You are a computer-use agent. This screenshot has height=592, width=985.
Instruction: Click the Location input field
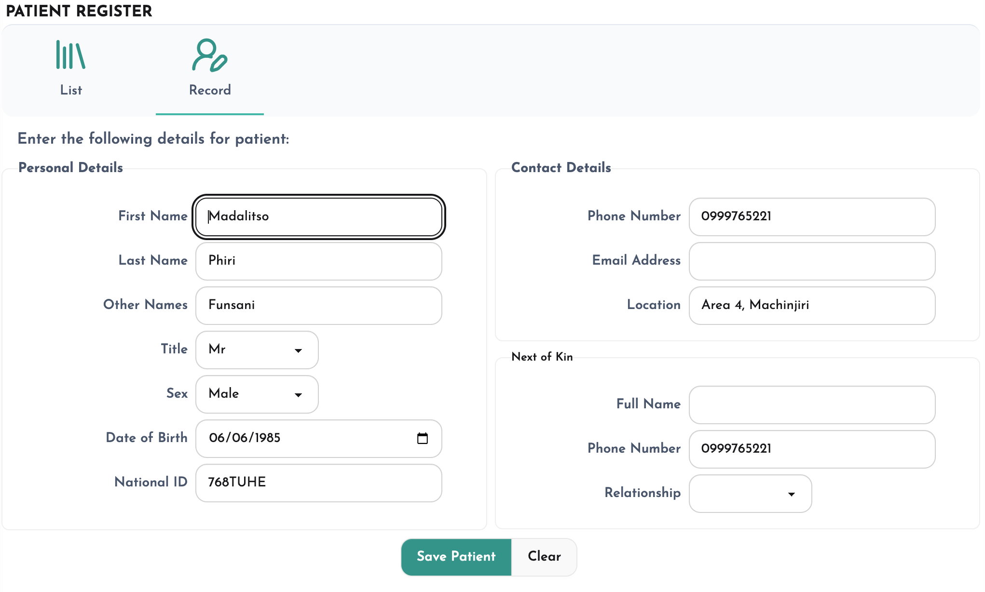tap(812, 306)
